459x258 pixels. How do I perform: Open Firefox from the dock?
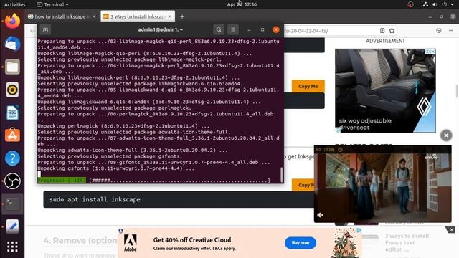(x=12, y=21)
